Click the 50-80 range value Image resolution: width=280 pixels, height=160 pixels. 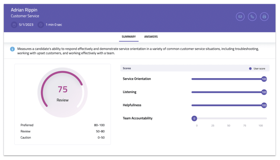100,131
